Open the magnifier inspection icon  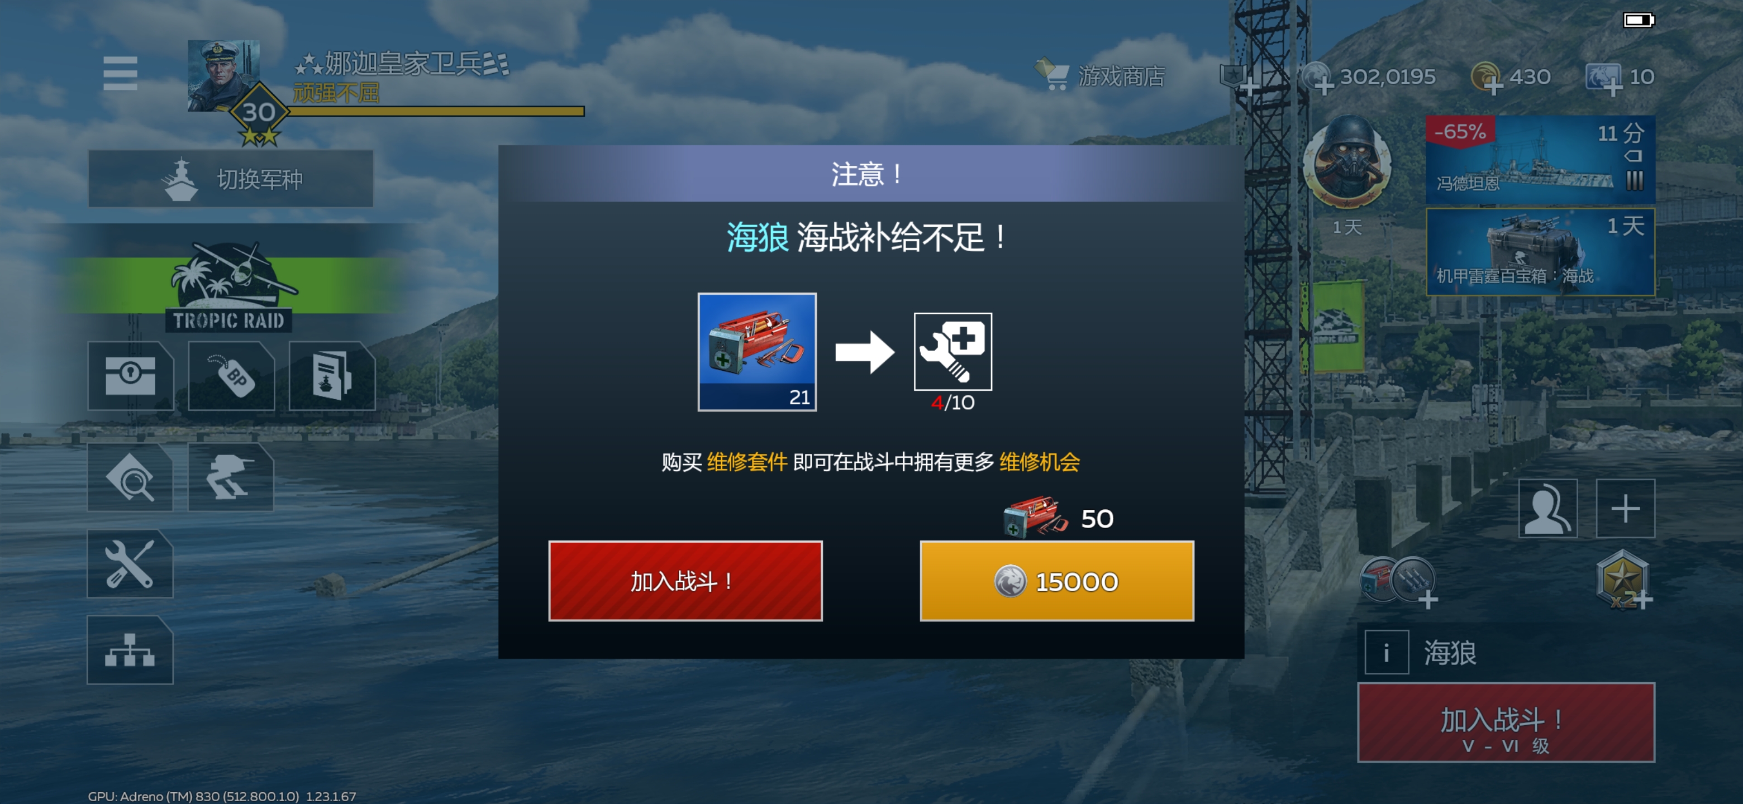pos(130,477)
